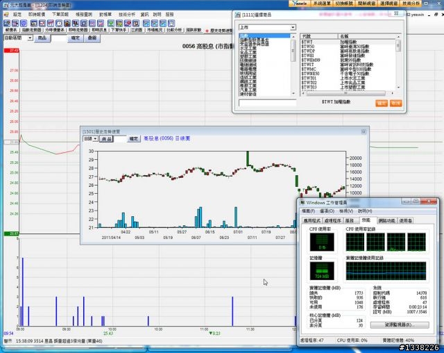Expand the 上市 market dropdown in product dialog

click(x=293, y=27)
